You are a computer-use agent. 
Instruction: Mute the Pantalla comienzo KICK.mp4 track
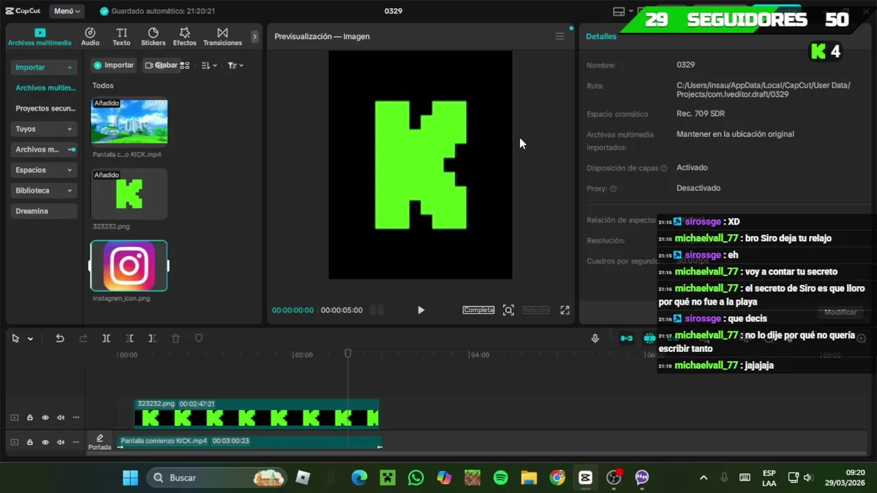(x=60, y=442)
